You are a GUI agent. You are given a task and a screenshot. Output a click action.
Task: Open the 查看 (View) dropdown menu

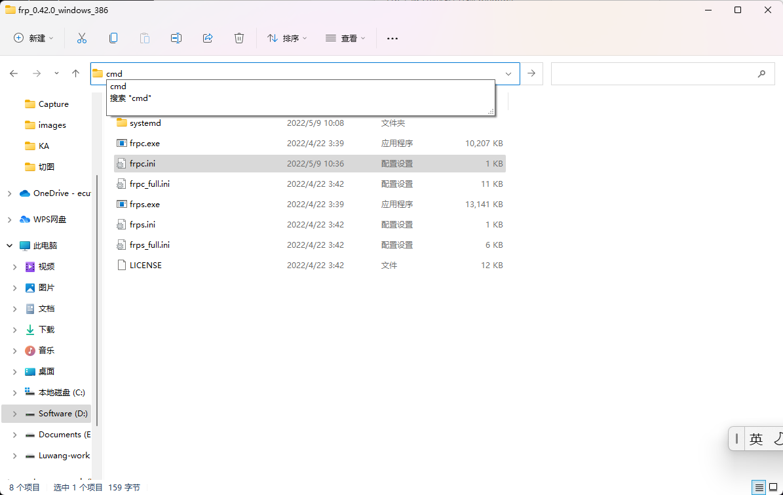click(345, 38)
